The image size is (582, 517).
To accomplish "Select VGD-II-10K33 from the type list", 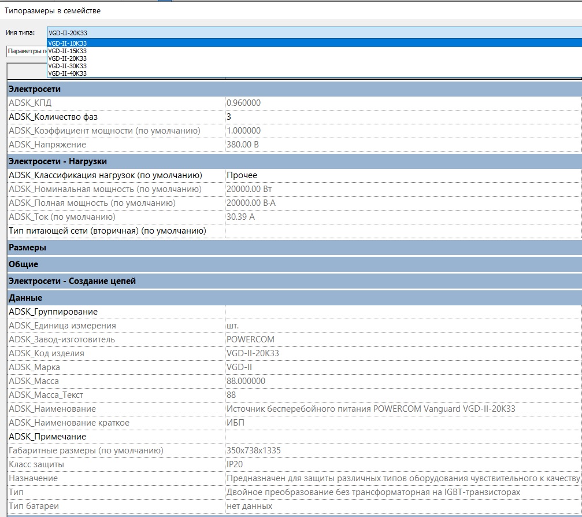I will pyautogui.click(x=68, y=43).
